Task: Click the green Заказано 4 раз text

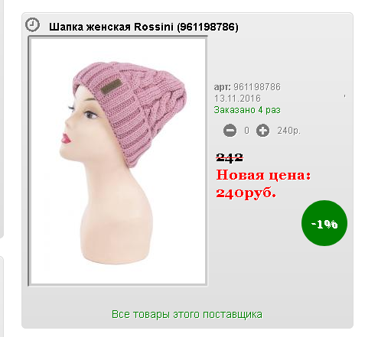Action: tap(247, 110)
